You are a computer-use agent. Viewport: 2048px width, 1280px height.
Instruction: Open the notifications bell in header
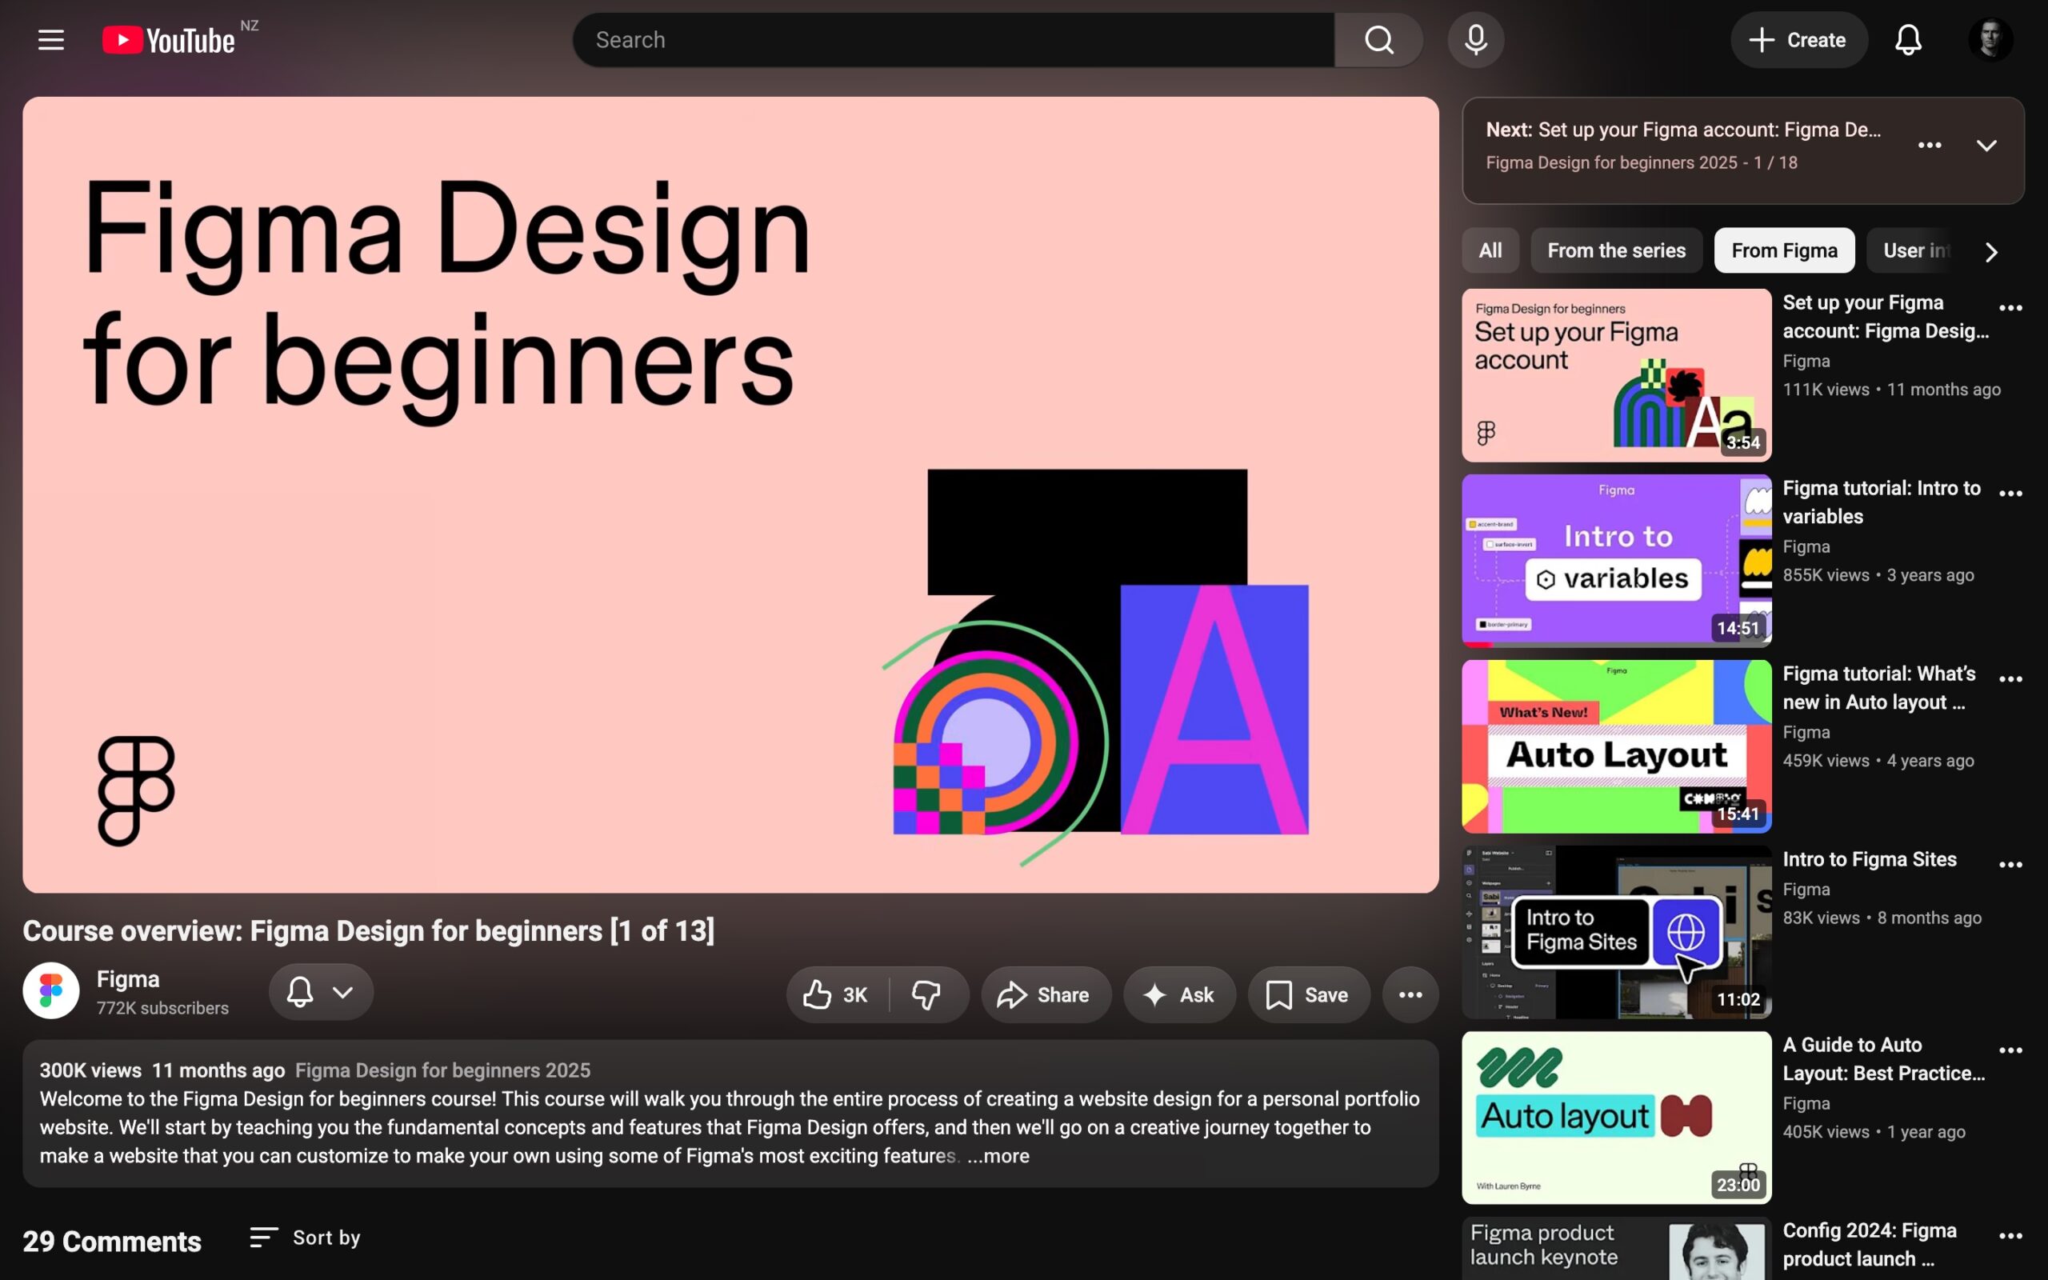point(1907,40)
